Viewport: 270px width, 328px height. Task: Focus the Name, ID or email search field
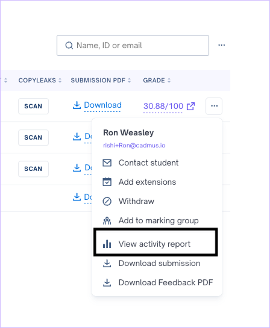pyautogui.click(x=133, y=45)
